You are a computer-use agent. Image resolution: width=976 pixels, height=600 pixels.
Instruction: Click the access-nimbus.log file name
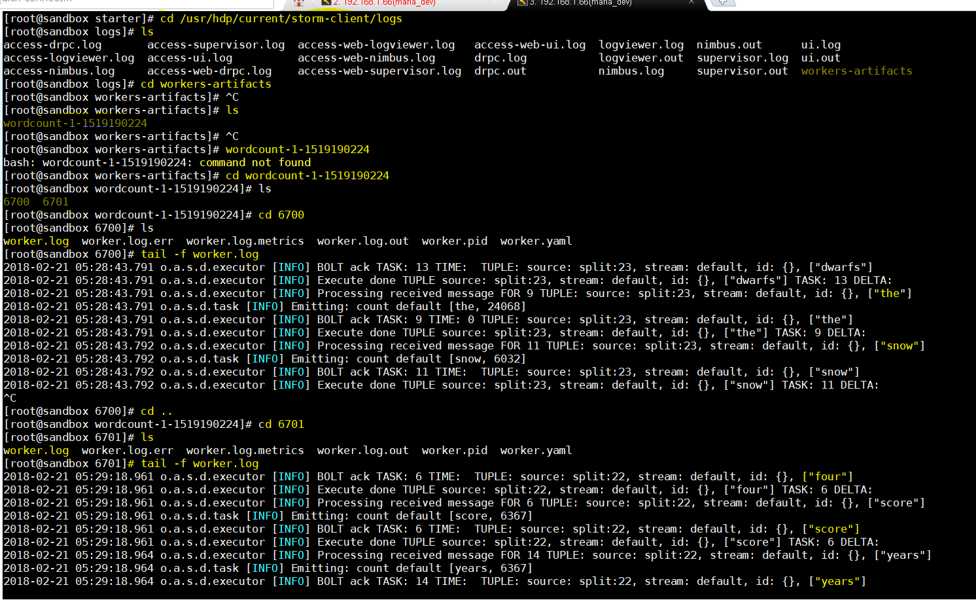coord(59,71)
